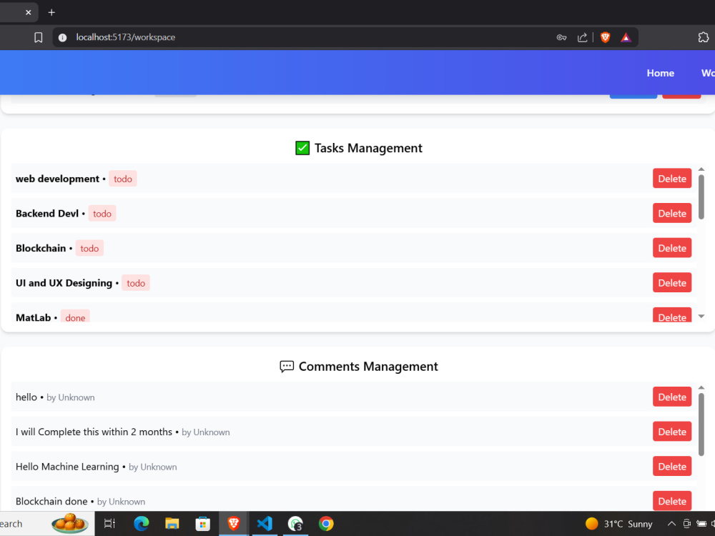
Task: Select the Backend Devl task name
Action: [x=47, y=213]
